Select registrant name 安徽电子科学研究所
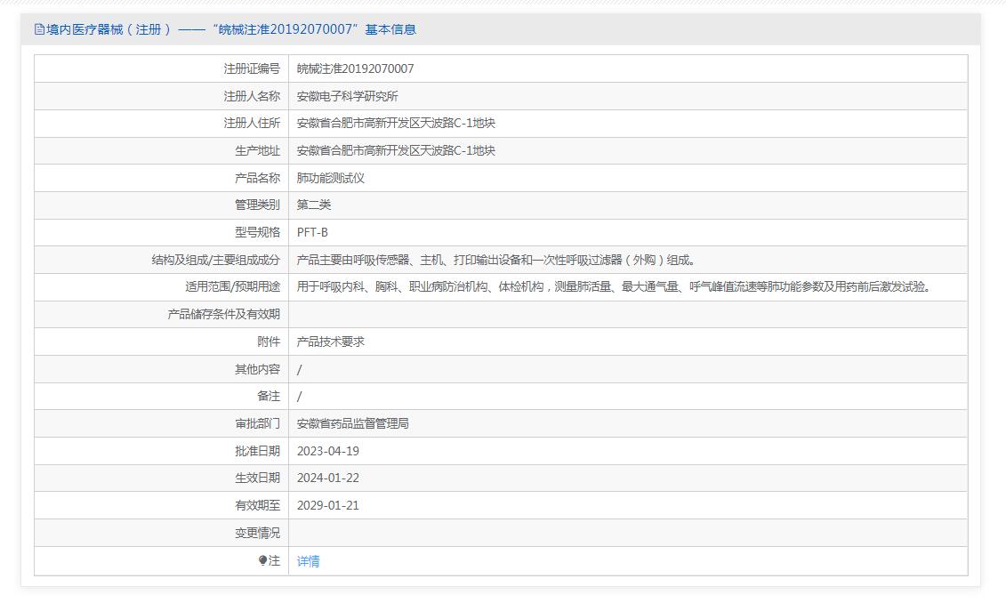Viewport: 1006px width, 611px height. pos(347,96)
